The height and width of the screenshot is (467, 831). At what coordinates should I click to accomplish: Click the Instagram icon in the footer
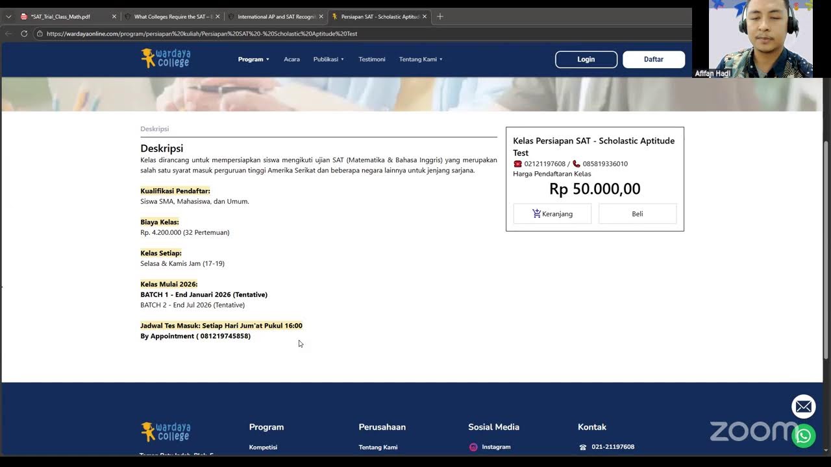coord(473,447)
